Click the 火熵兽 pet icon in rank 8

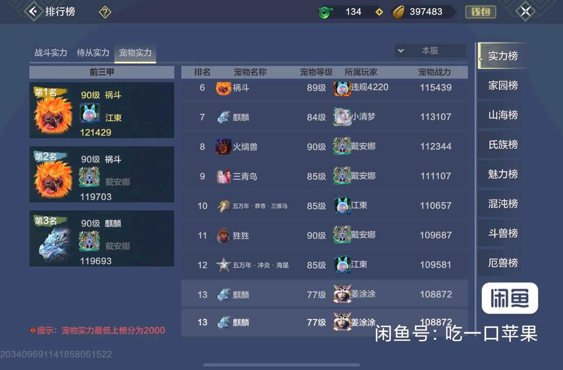click(223, 147)
